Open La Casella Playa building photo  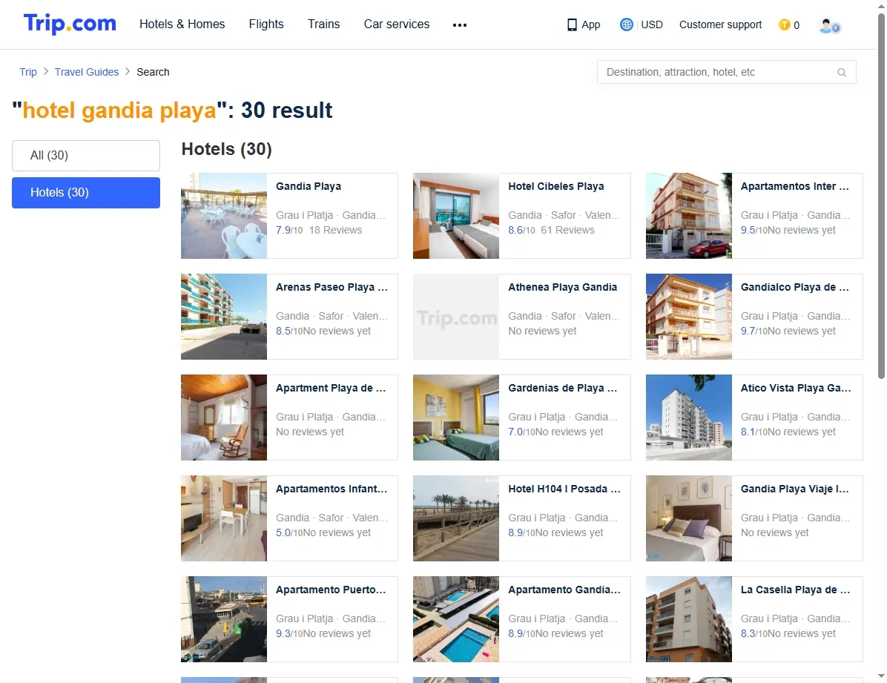(688, 619)
